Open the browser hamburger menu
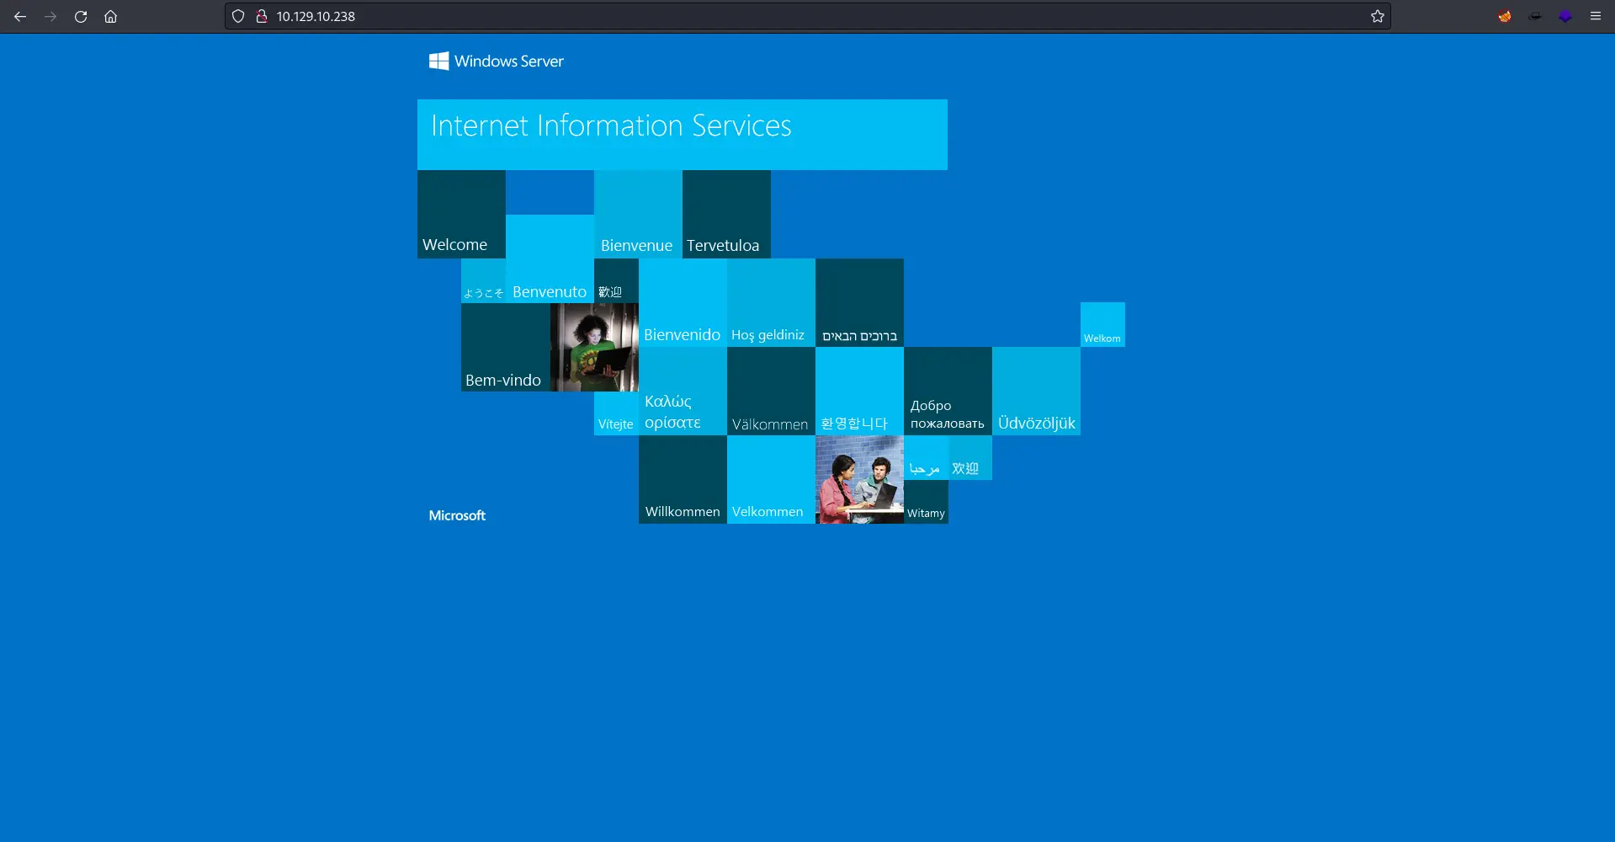The height and width of the screenshot is (842, 1615). tap(1596, 16)
